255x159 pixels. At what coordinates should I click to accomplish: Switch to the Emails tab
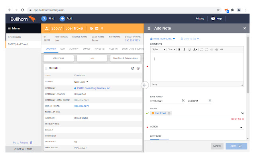point(86,48)
